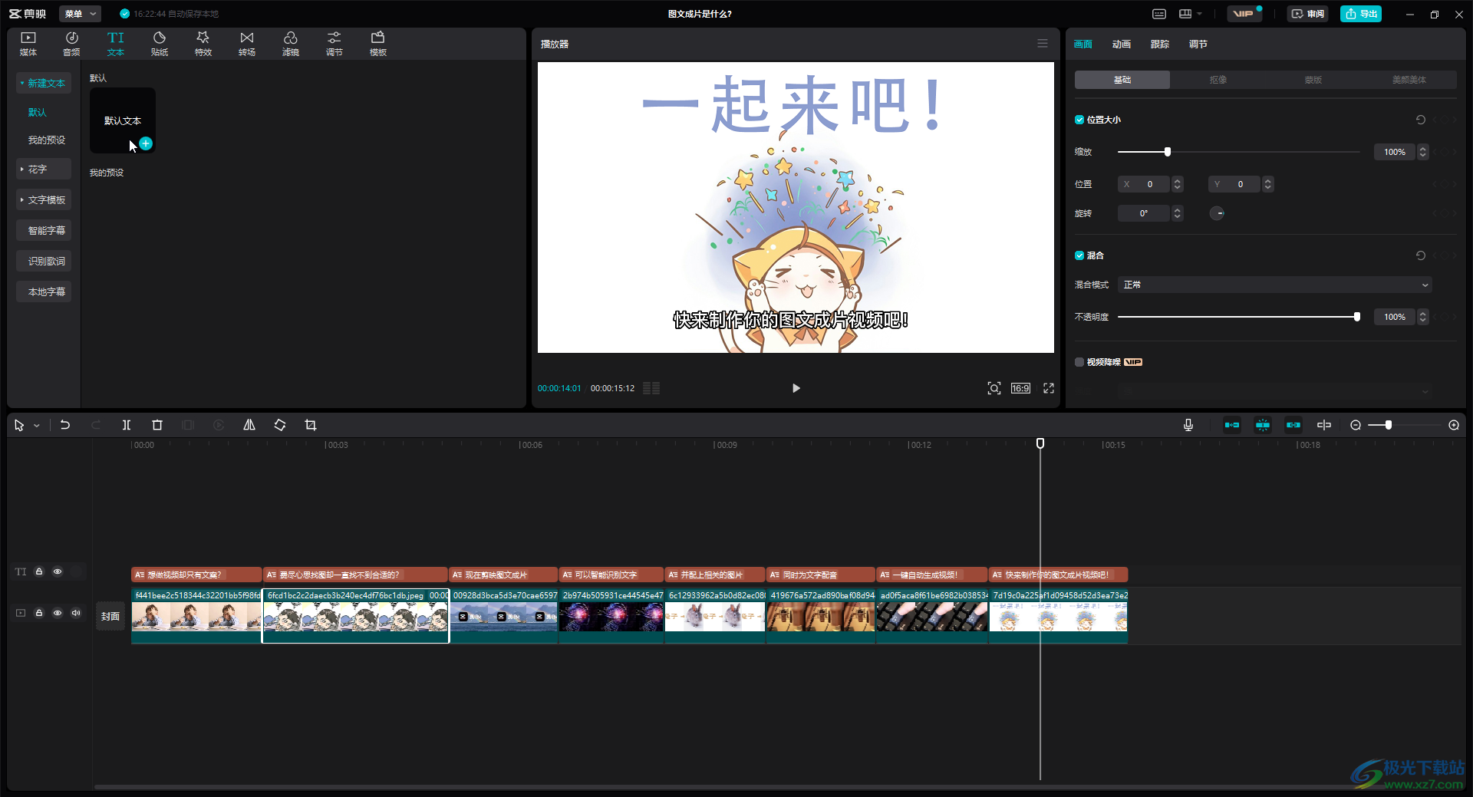Select the Mirror flip tool
This screenshot has width=1473, height=797.
[249, 425]
